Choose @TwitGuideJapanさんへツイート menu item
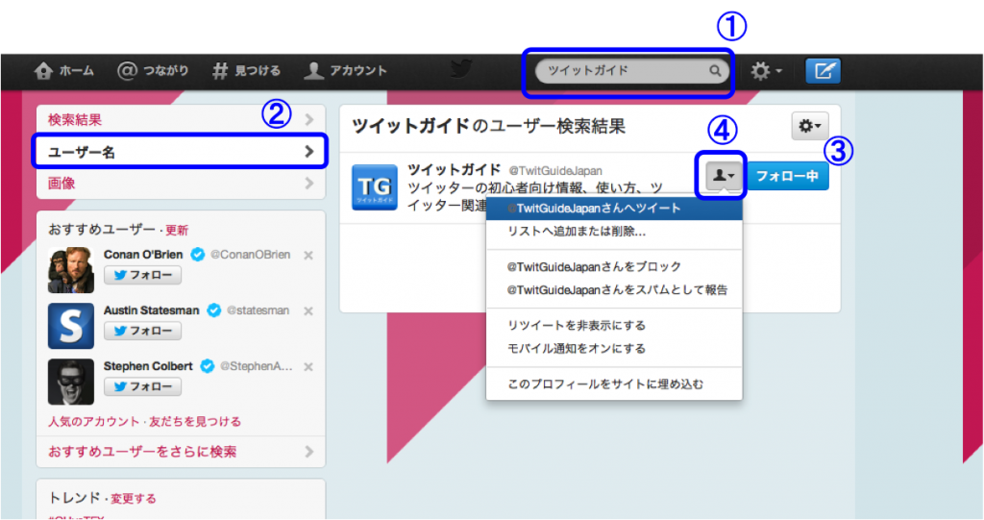984x520 pixels. point(614,209)
